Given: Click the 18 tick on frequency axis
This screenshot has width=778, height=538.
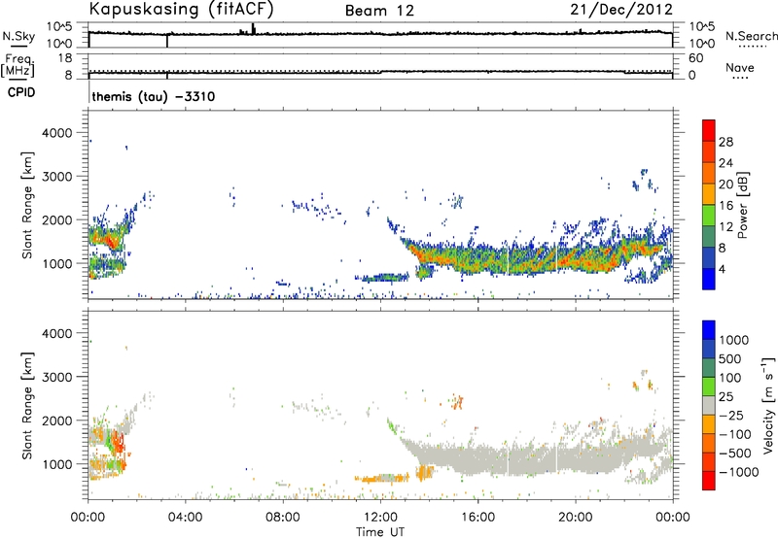Looking at the screenshot, I should click(65, 58).
